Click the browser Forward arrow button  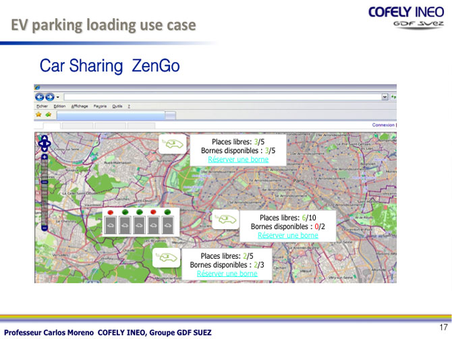tap(50, 97)
